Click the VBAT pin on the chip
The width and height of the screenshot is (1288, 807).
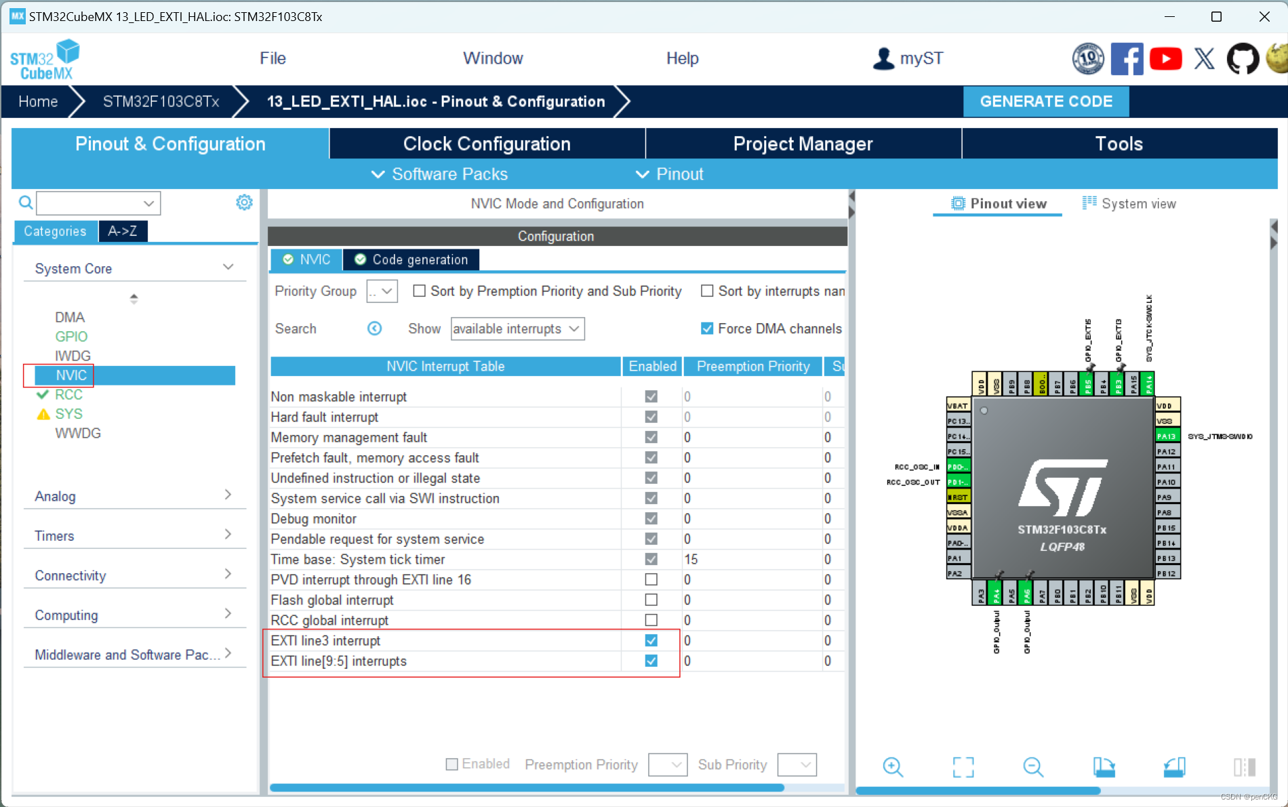tap(959, 405)
